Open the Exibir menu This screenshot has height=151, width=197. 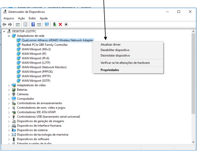(32, 18)
